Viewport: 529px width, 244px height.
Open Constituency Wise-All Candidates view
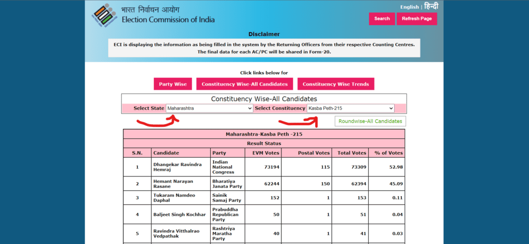[244, 84]
